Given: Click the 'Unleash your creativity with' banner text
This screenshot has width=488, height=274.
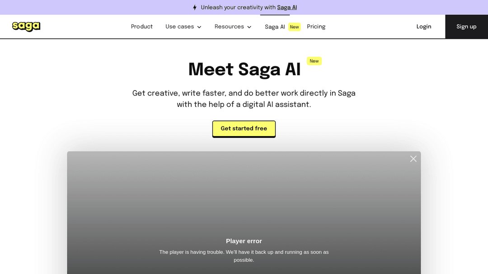Looking at the screenshot, I should (238, 7).
